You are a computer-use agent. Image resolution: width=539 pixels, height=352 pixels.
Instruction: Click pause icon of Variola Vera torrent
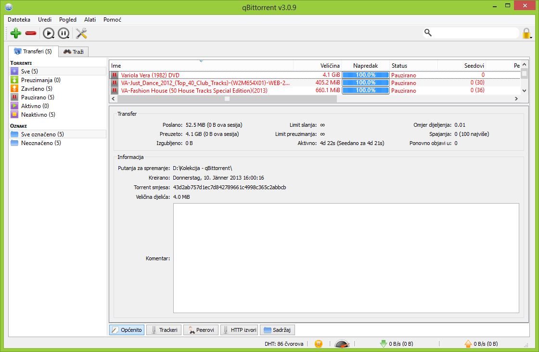pos(115,75)
